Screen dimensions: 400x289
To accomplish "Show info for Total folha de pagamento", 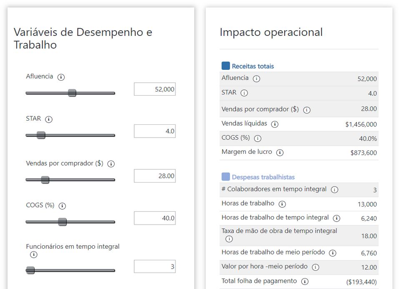I will coord(305,282).
